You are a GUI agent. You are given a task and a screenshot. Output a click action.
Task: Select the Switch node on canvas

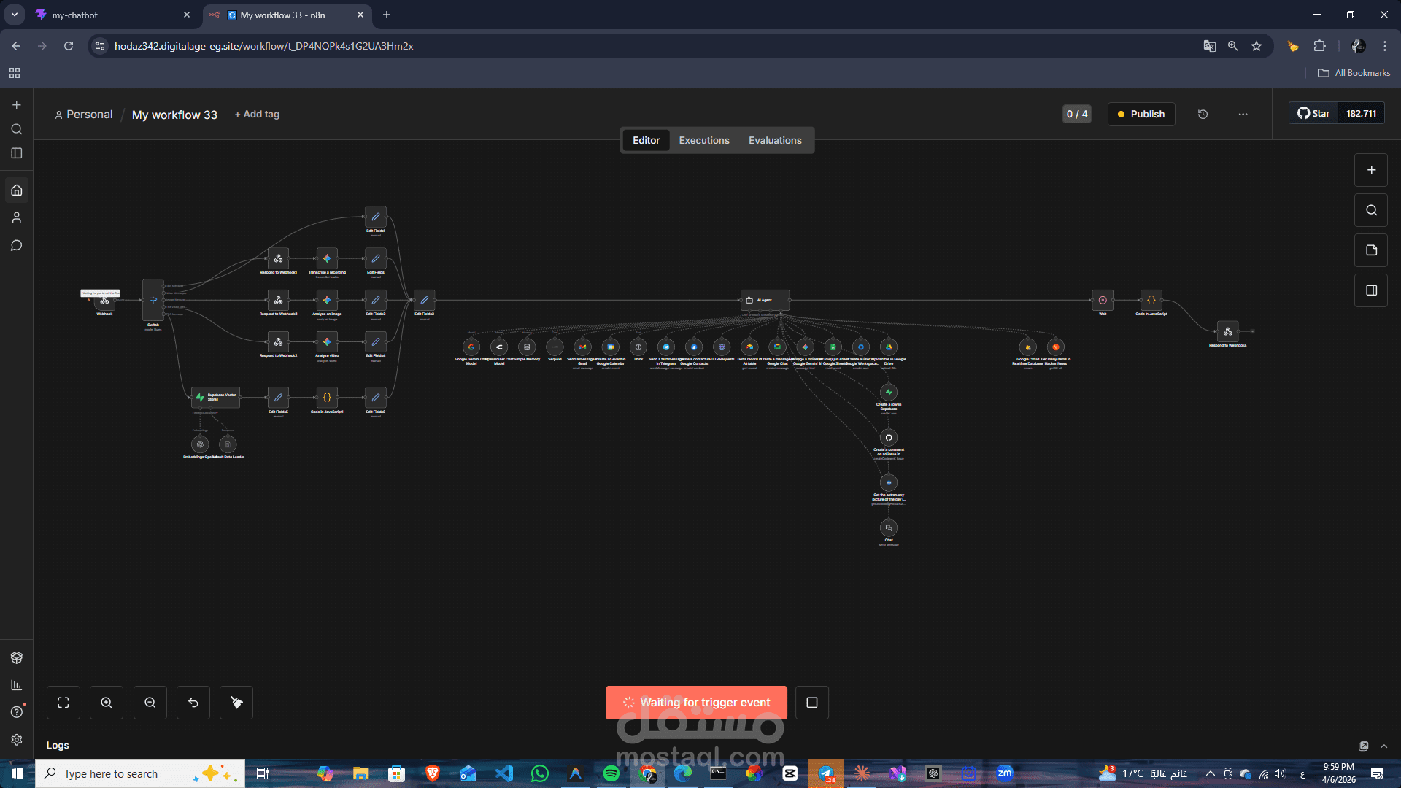click(153, 300)
